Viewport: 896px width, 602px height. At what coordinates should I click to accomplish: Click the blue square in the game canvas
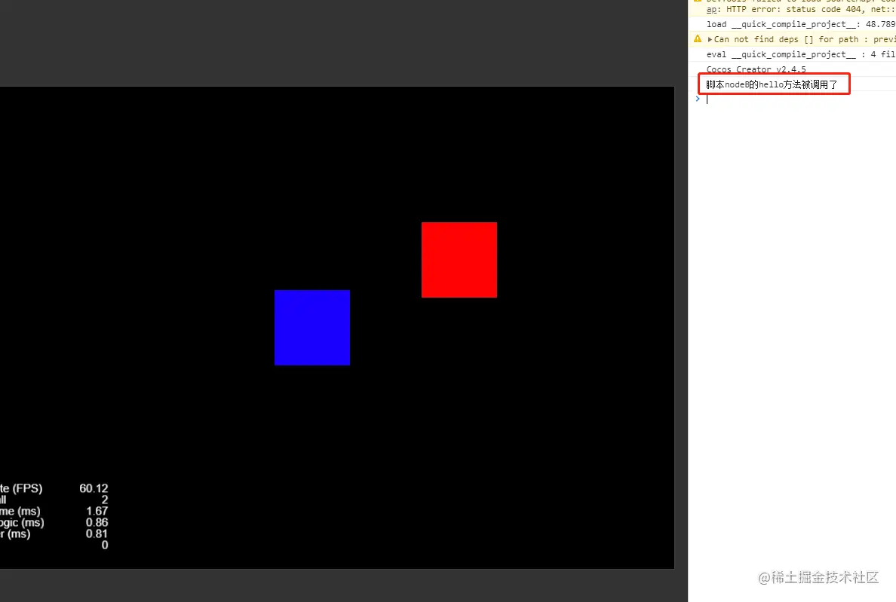click(x=312, y=328)
